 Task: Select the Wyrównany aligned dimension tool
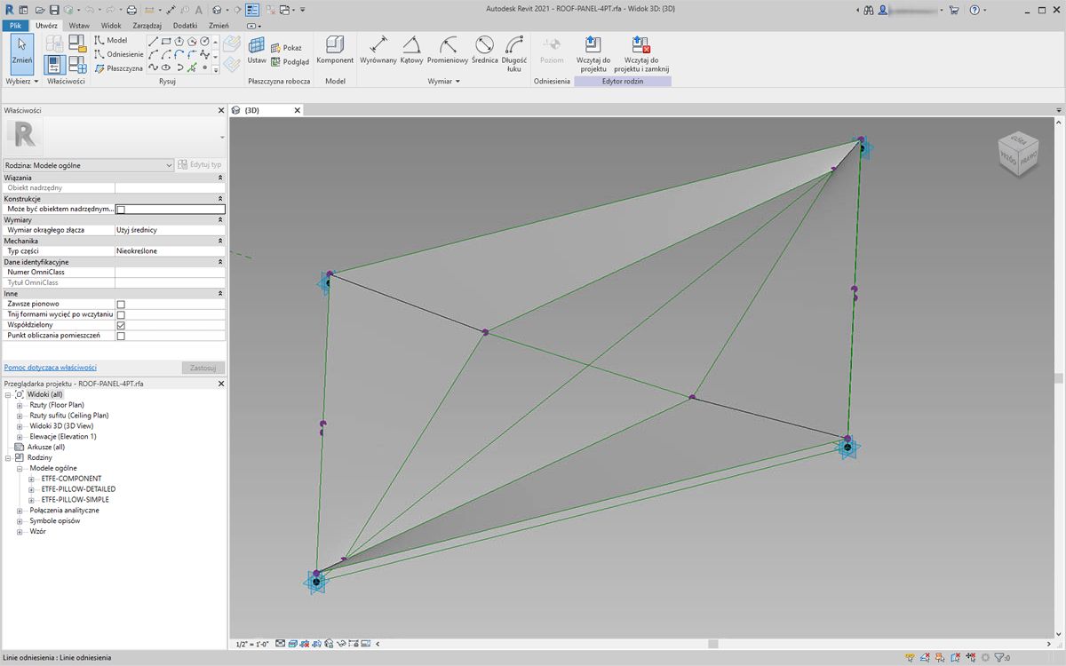click(378, 51)
